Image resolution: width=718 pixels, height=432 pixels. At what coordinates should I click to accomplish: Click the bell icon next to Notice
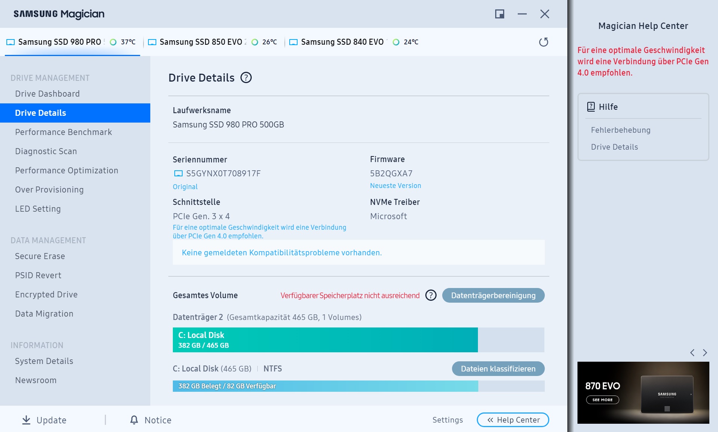(134, 420)
